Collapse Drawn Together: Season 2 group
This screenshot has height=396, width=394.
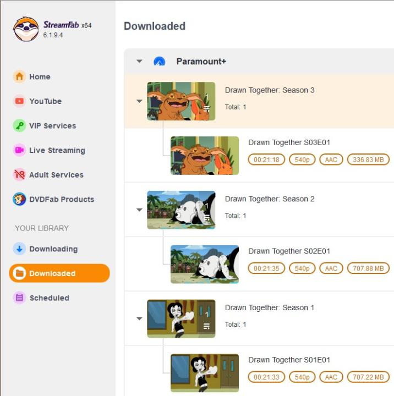(x=139, y=210)
